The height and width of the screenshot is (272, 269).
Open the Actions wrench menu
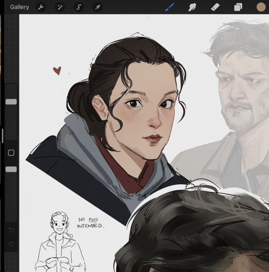tap(41, 7)
